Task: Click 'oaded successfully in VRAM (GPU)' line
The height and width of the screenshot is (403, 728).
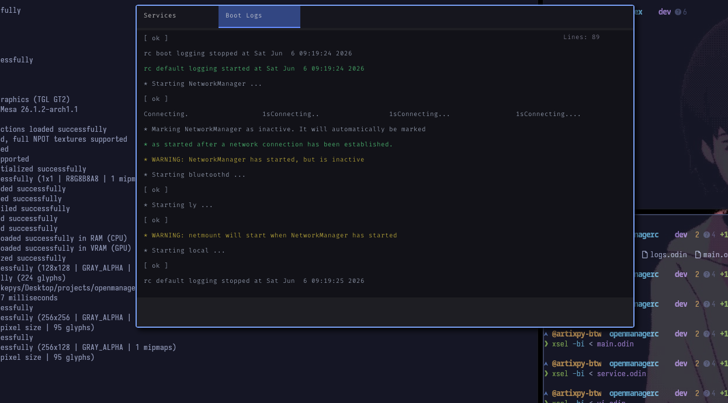Action: tap(65, 248)
